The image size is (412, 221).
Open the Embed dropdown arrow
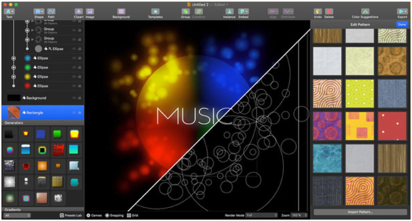click(247, 12)
